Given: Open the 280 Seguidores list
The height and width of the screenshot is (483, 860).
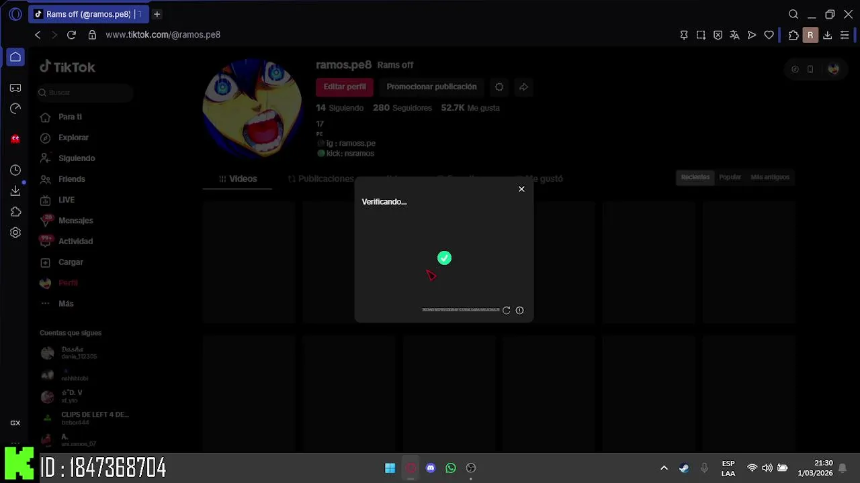Looking at the screenshot, I should 402,107.
